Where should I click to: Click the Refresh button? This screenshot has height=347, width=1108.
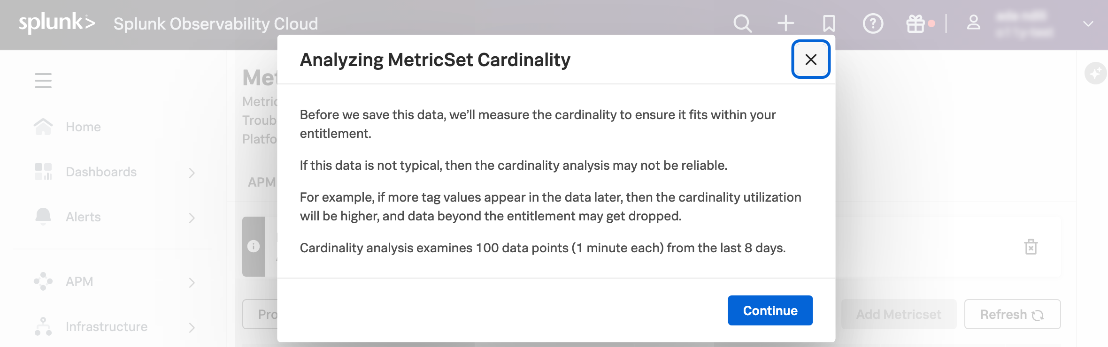coord(1012,314)
